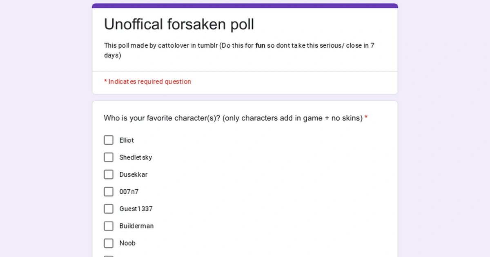Click the Builderman label text
Screen dimensions: 490x257
pos(136,226)
